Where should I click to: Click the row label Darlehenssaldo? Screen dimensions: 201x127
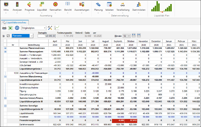click(27, 125)
